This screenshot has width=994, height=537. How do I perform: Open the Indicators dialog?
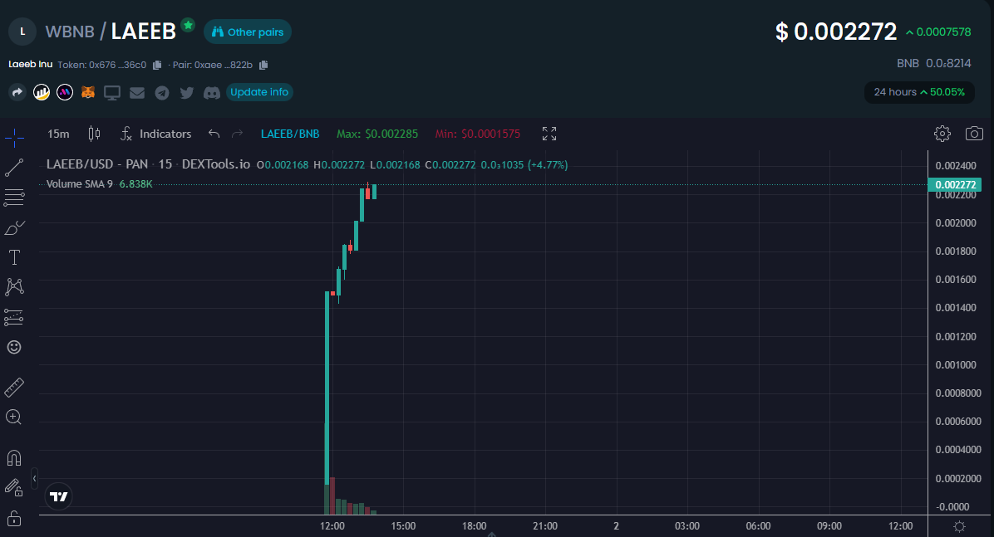tap(156, 134)
